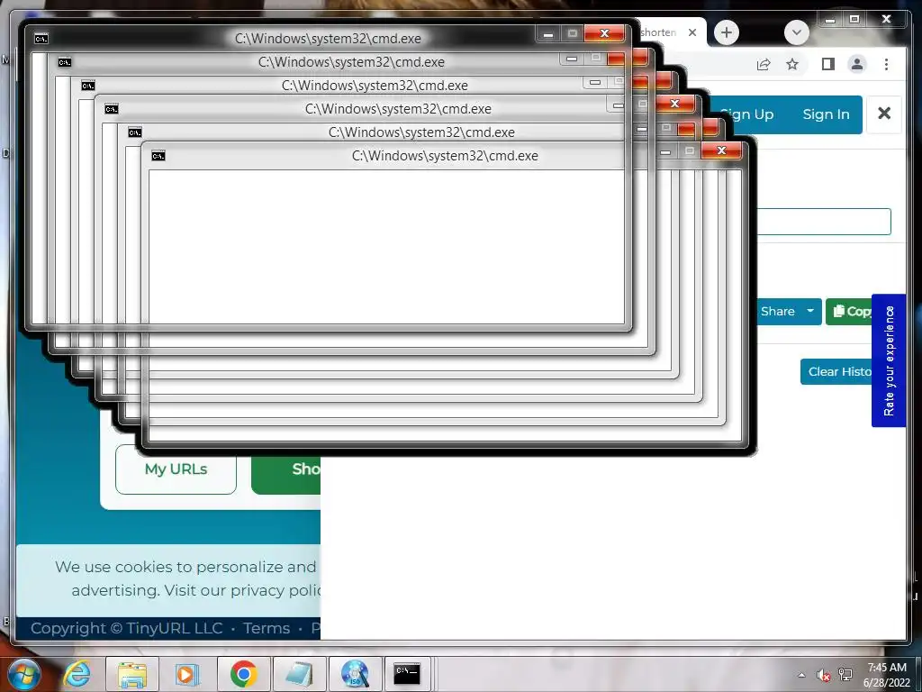Copy the shortened URL
This screenshot has height=692, width=922.
coord(850,311)
